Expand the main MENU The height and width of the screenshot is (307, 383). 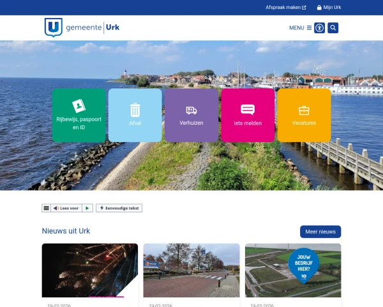click(300, 28)
